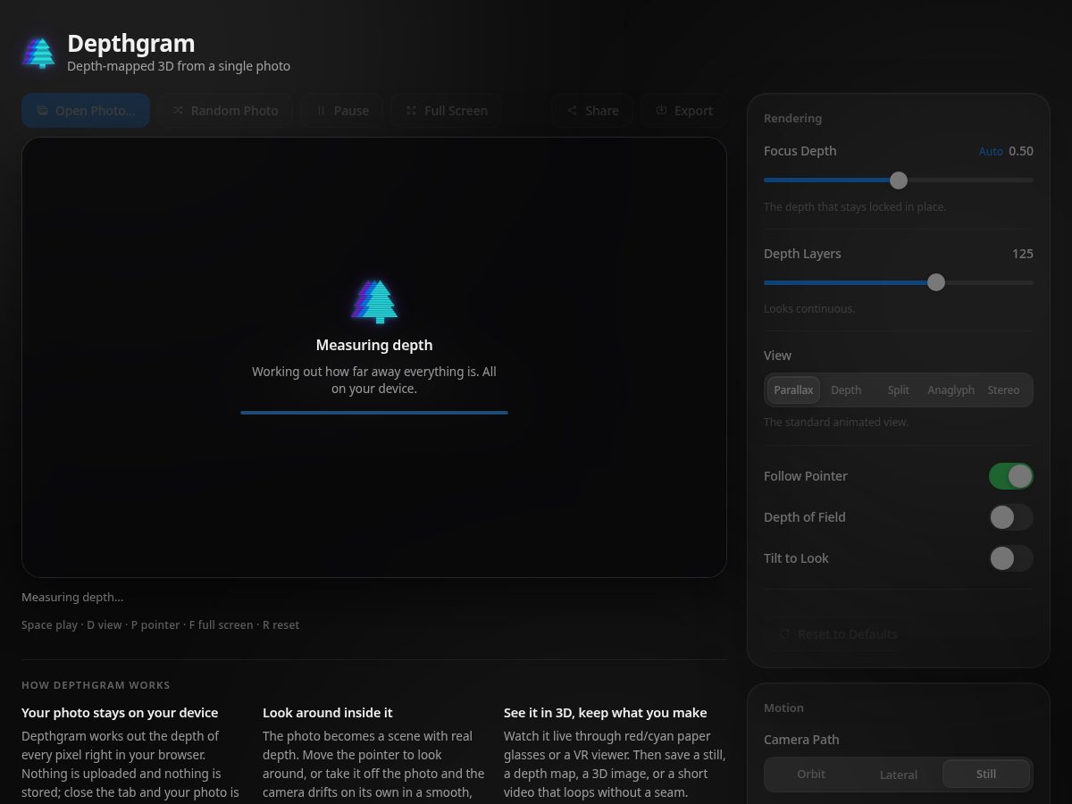Click the shuffle icon on Random Photo
Screen dimensions: 1072x804
178,111
